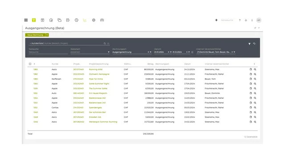This screenshot has height=160, width=285.
Task: Open invoice number 1383
Action: [36, 69]
